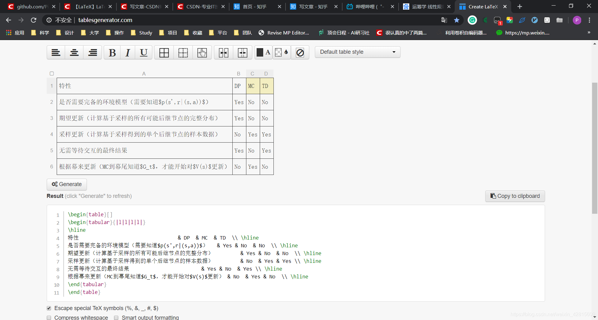The height and width of the screenshot is (320, 598).
Task: Go forward in browser history
Action: (x=21, y=20)
